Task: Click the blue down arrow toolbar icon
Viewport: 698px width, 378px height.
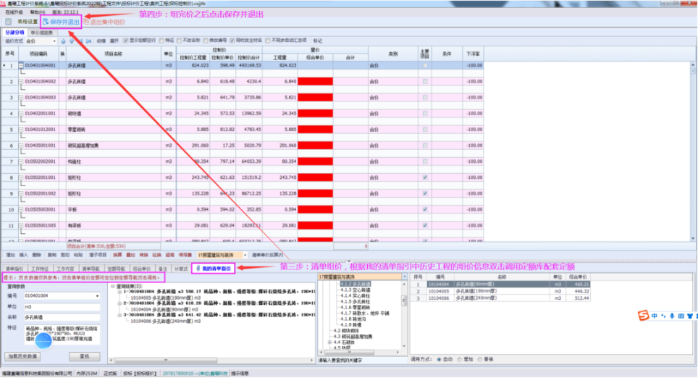Action: coord(72,41)
